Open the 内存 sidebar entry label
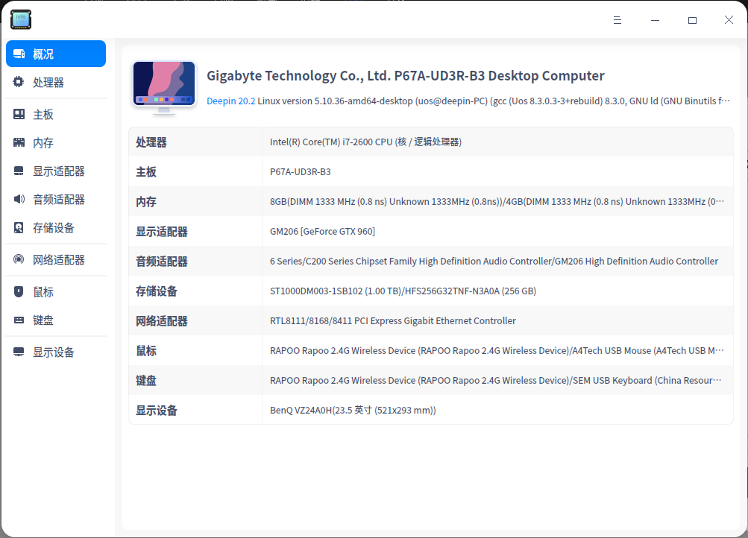 pos(43,143)
